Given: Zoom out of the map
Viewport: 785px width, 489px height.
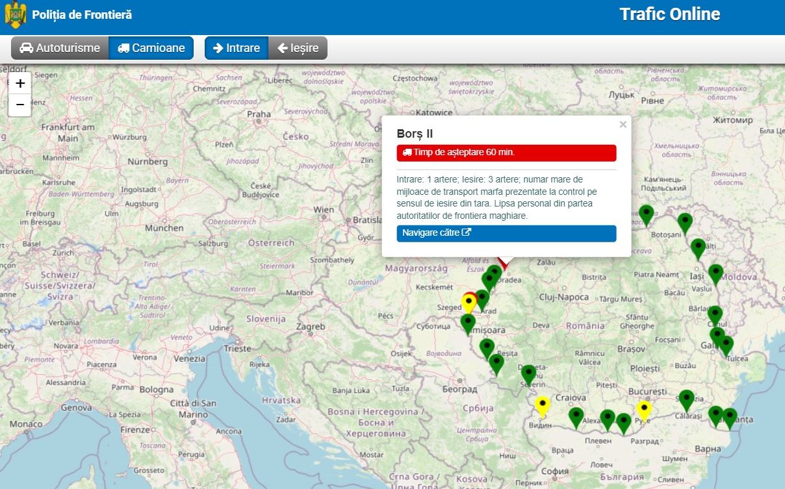Looking at the screenshot, I should point(20,105).
